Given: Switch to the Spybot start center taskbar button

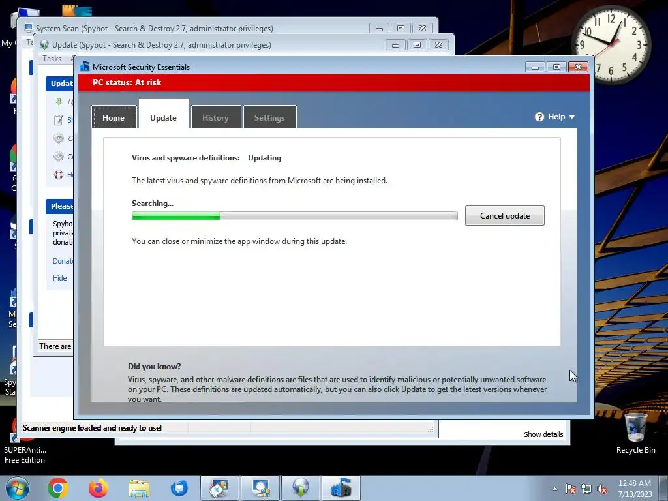Looking at the screenshot, I should click(220, 488).
